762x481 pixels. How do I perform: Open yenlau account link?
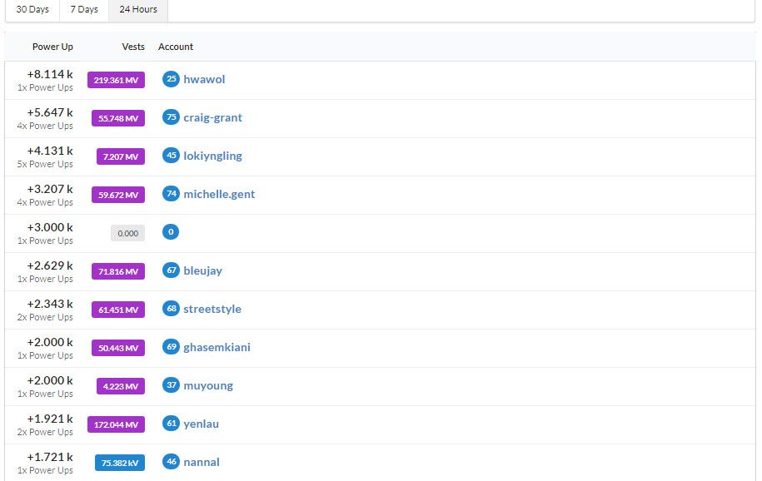click(202, 424)
